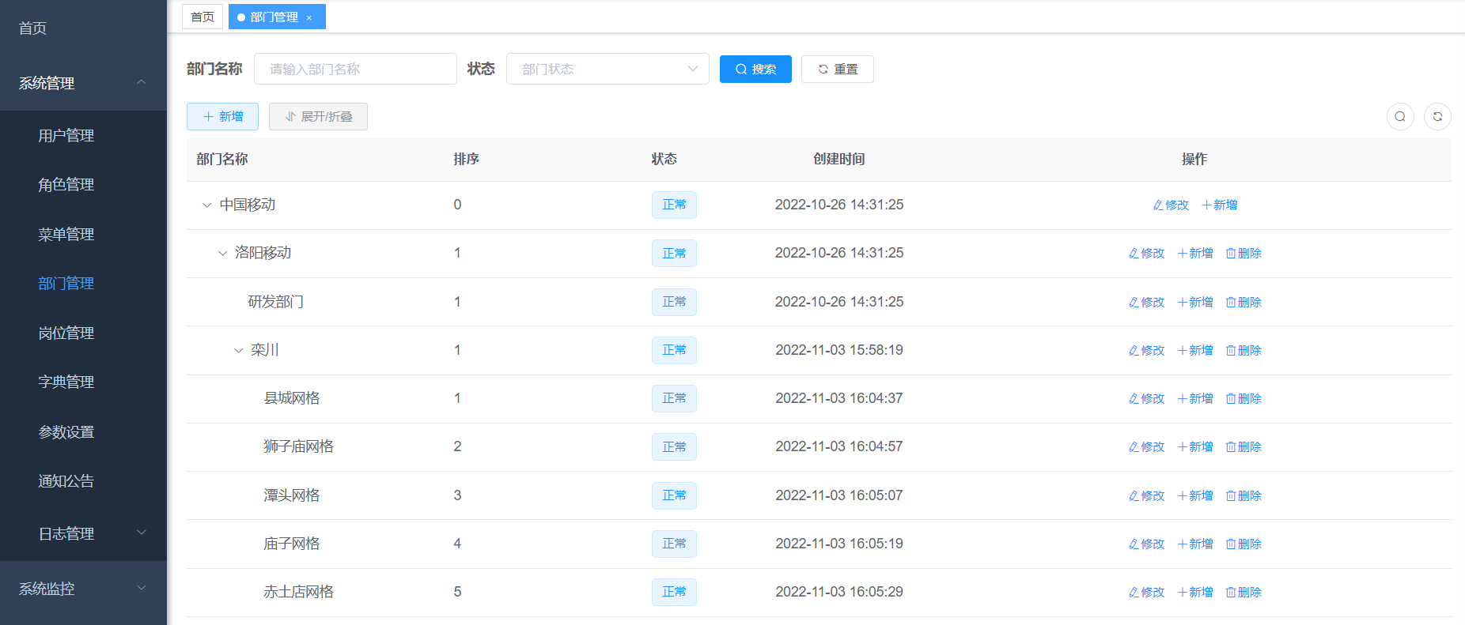
Task: Go to 菜单管理 in sidebar
Action: pos(83,234)
